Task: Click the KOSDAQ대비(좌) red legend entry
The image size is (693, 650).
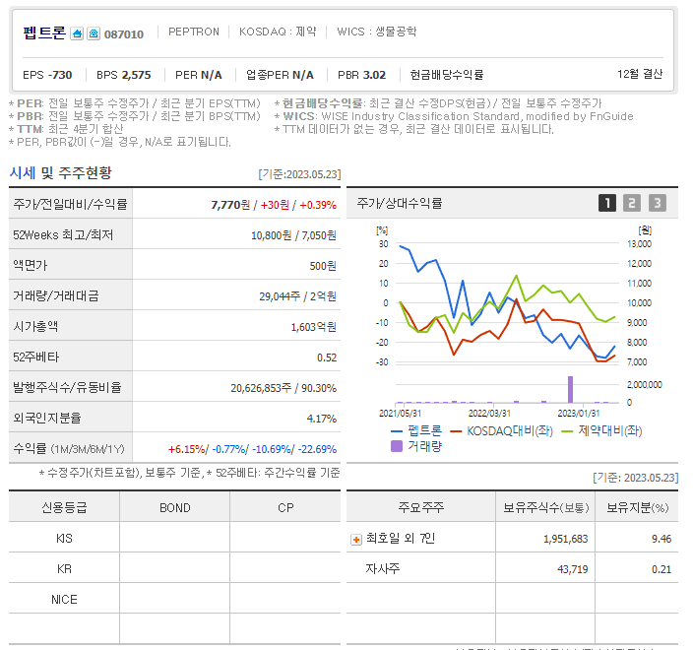Action: (x=501, y=430)
